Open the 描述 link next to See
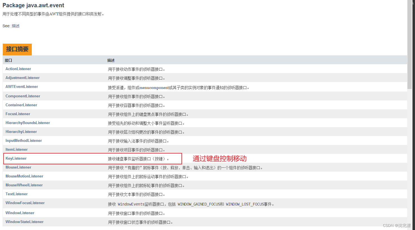415x230 pixels. (x=15, y=26)
